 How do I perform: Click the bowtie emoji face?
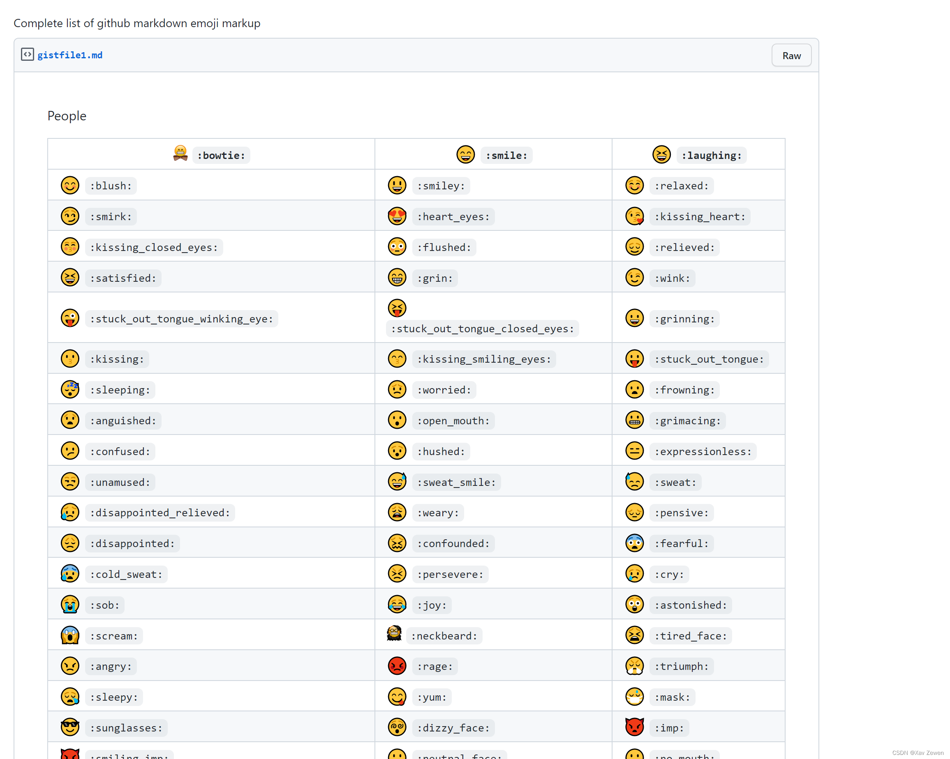180,154
